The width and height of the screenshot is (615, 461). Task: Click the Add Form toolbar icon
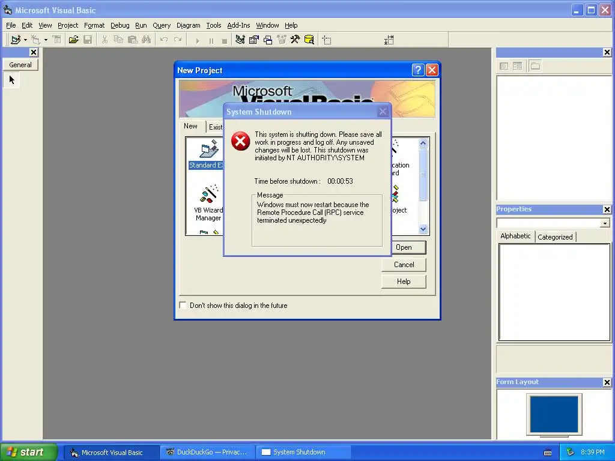click(x=35, y=40)
